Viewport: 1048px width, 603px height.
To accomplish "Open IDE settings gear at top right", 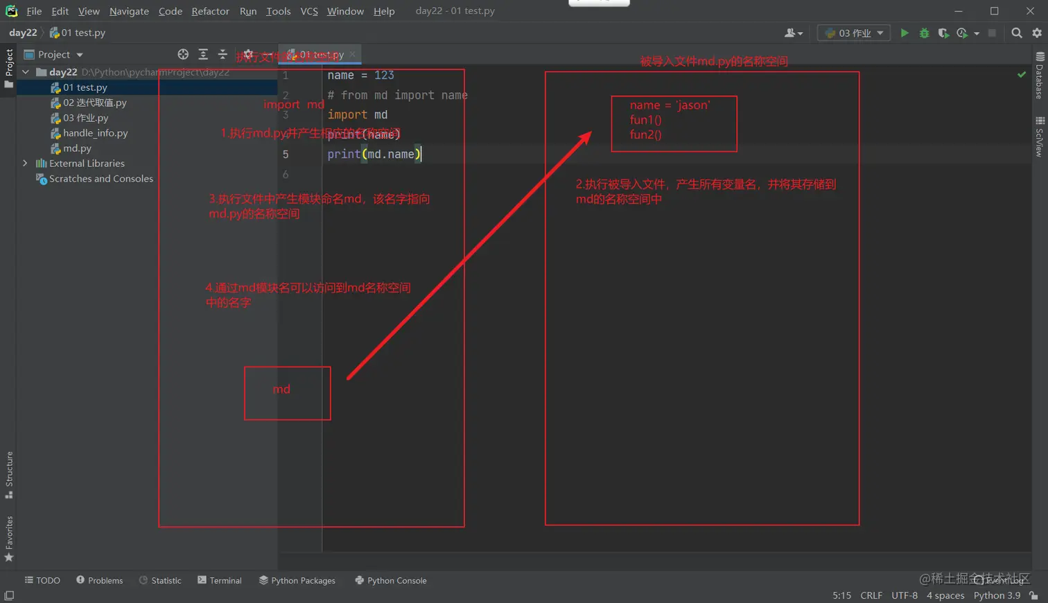I will 1037,33.
